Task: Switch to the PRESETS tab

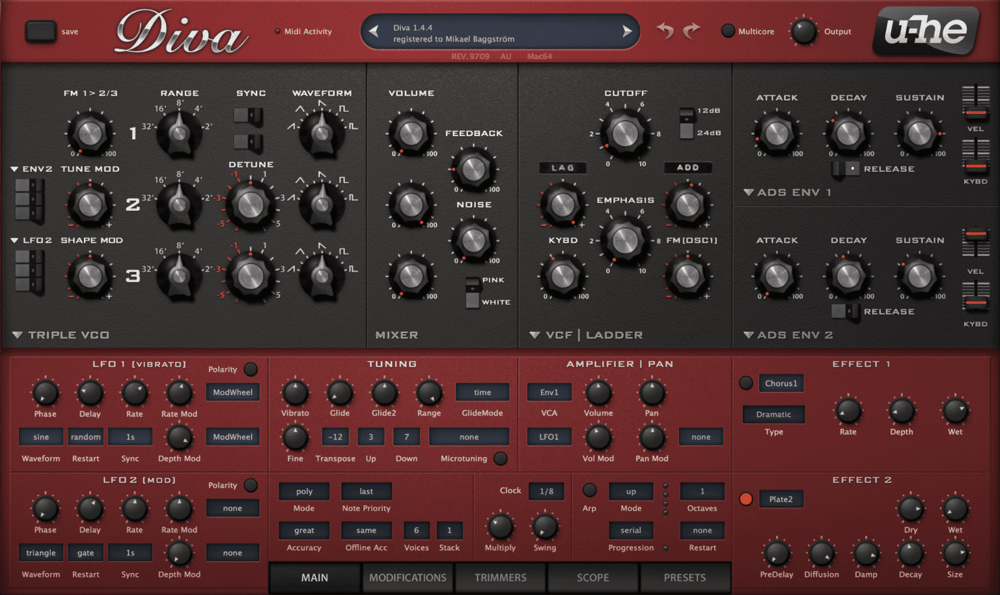Action: [x=685, y=577]
